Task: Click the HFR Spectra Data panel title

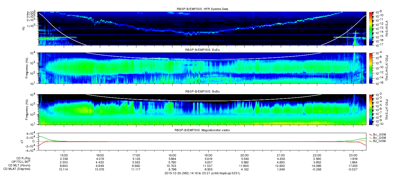Action: pos(202,9)
